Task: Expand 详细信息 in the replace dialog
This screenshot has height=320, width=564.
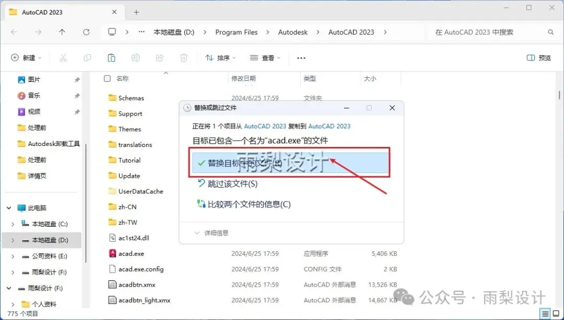Action: [x=211, y=233]
